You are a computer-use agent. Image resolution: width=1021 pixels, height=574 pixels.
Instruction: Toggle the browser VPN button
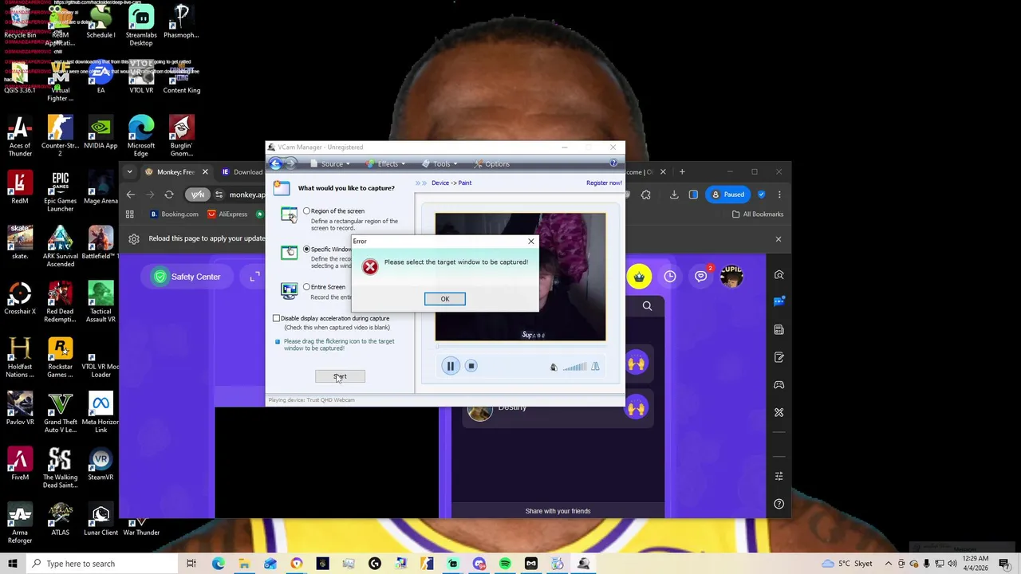(x=197, y=195)
